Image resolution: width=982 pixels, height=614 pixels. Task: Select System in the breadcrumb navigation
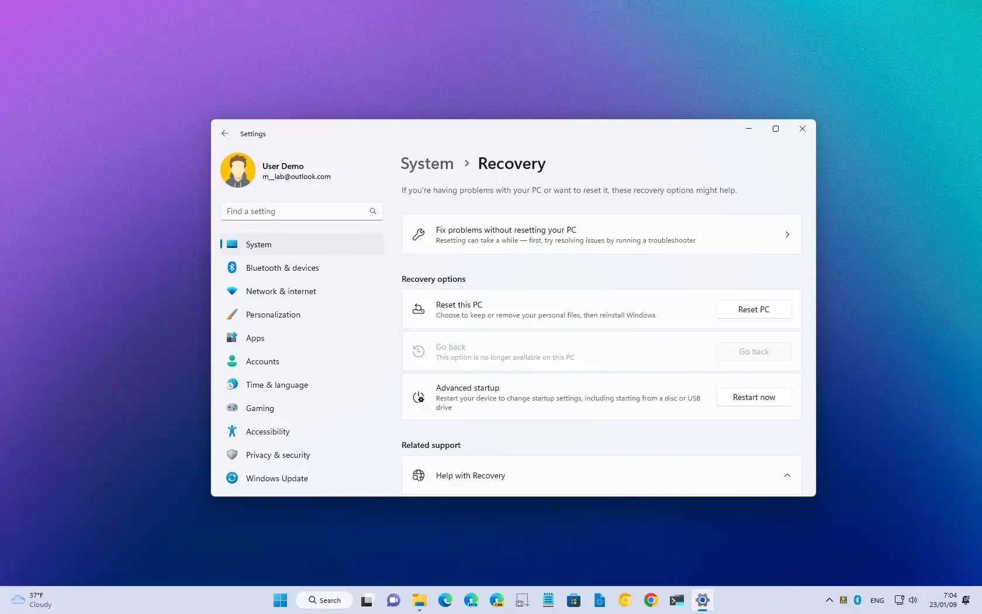pyautogui.click(x=427, y=164)
